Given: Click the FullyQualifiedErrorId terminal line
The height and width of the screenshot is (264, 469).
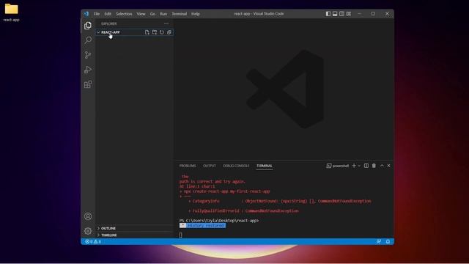Looking at the screenshot, I should tap(243, 210).
